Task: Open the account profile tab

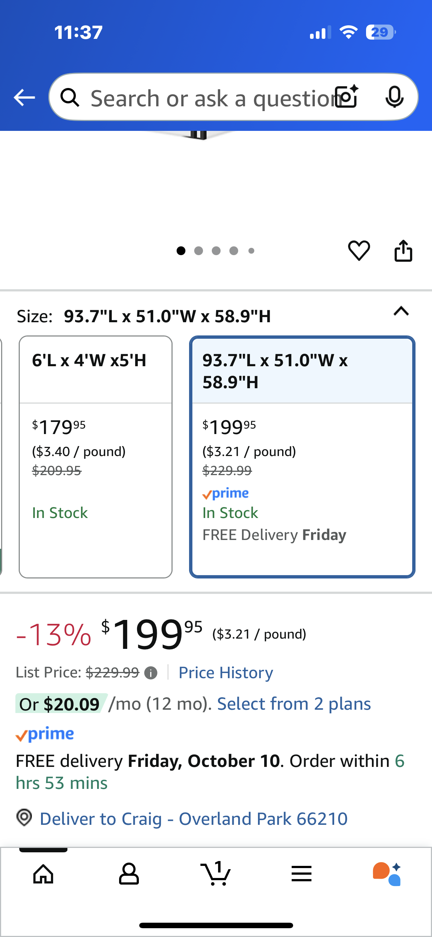Action: click(129, 874)
